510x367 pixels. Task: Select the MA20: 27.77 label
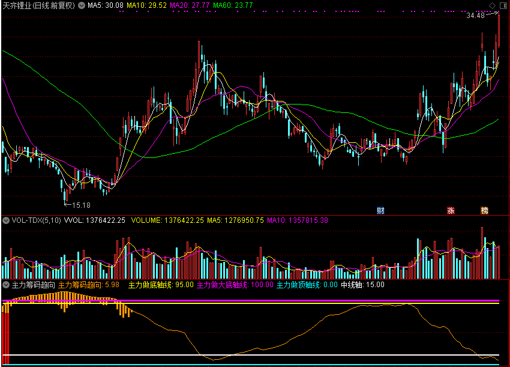point(190,5)
